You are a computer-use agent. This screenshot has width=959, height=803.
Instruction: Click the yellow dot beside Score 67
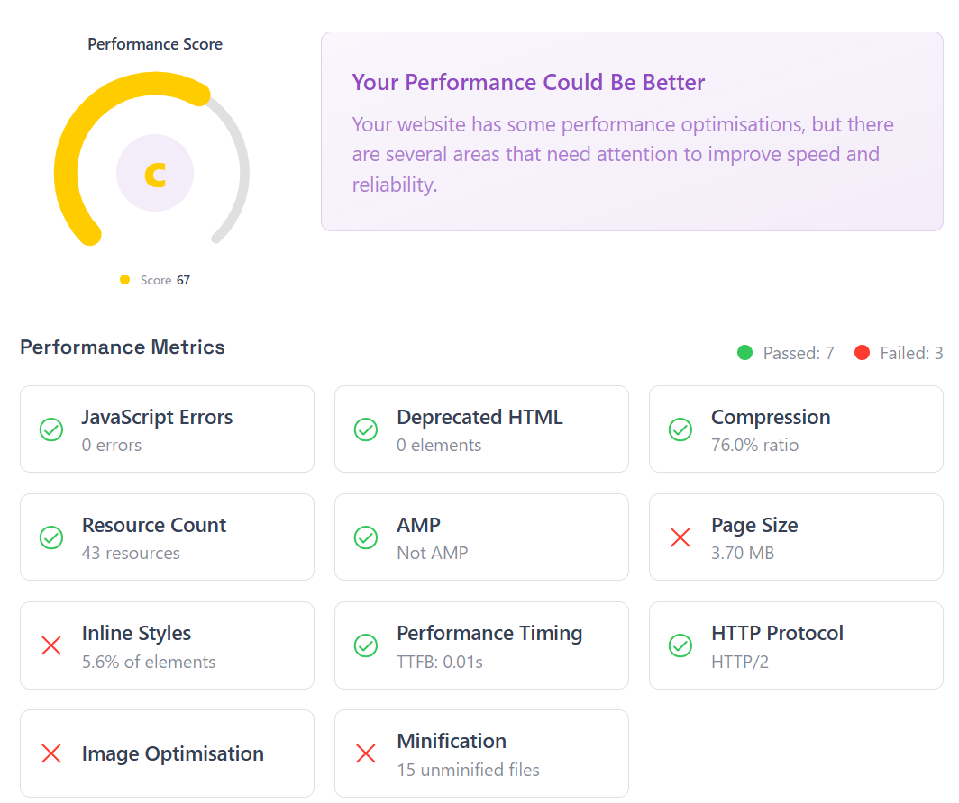click(124, 280)
